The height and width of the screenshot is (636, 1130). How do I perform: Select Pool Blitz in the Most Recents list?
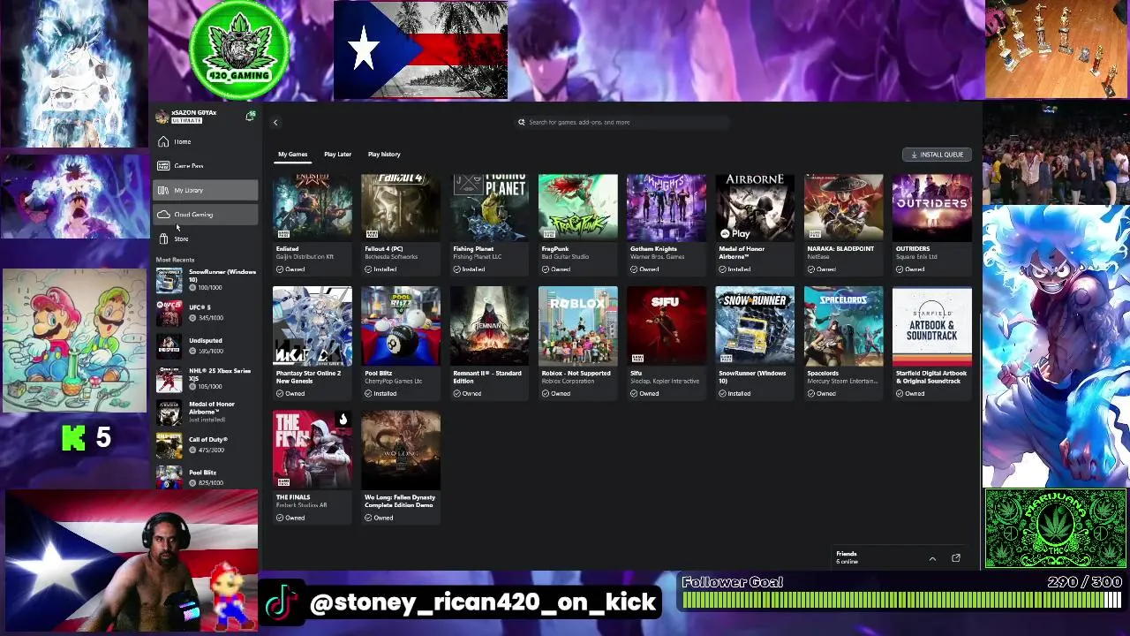[207, 477]
